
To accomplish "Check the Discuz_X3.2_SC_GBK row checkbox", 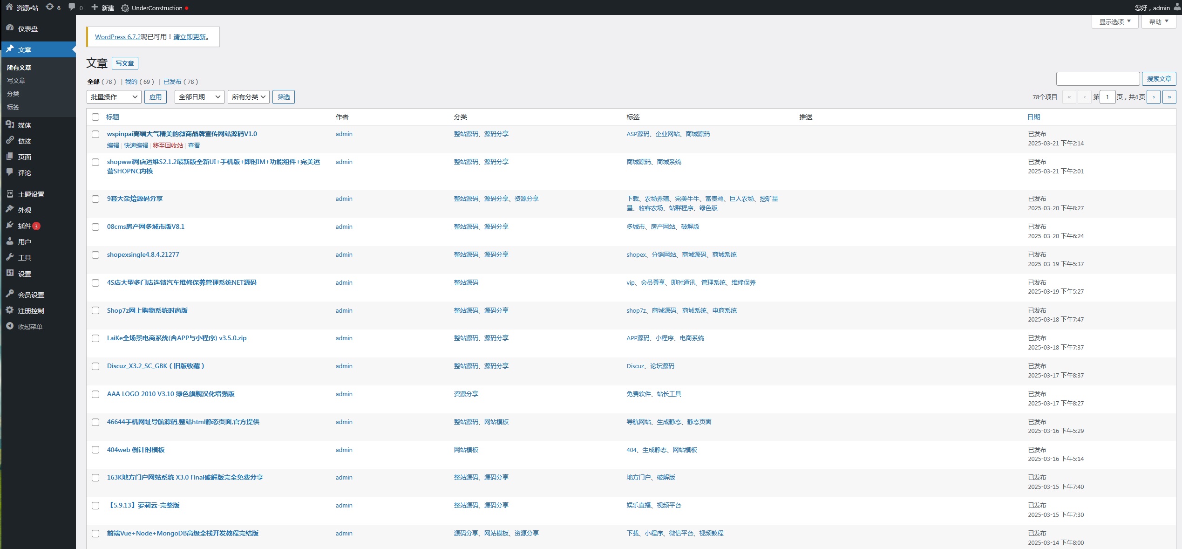I will [x=95, y=366].
